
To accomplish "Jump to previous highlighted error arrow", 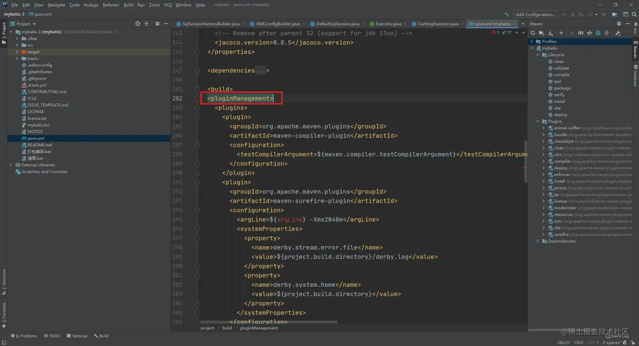I will click(x=516, y=33).
